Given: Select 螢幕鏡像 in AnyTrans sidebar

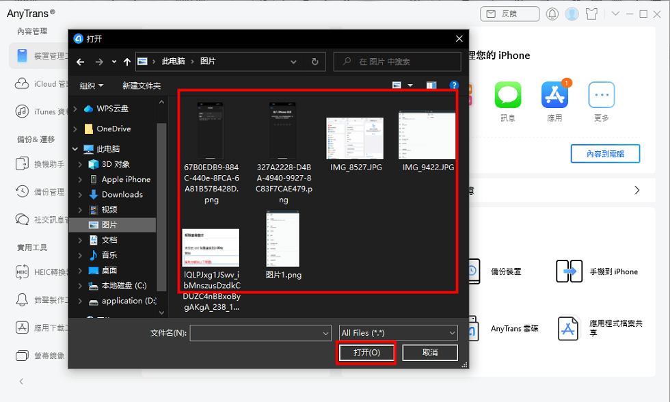Looking at the screenshot, I should click(40, 356).
